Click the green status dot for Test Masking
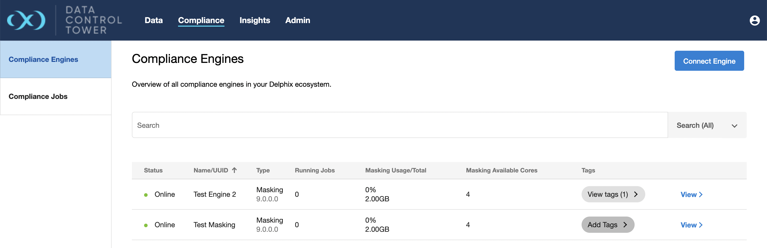The image size is (767, 248). [x=146, y=225]
